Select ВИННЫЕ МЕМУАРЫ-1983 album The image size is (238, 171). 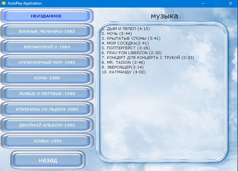point(47,32)
